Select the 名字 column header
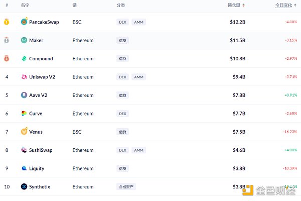Image resolution: width=301 pixels, height=201 pixels. 25,5
